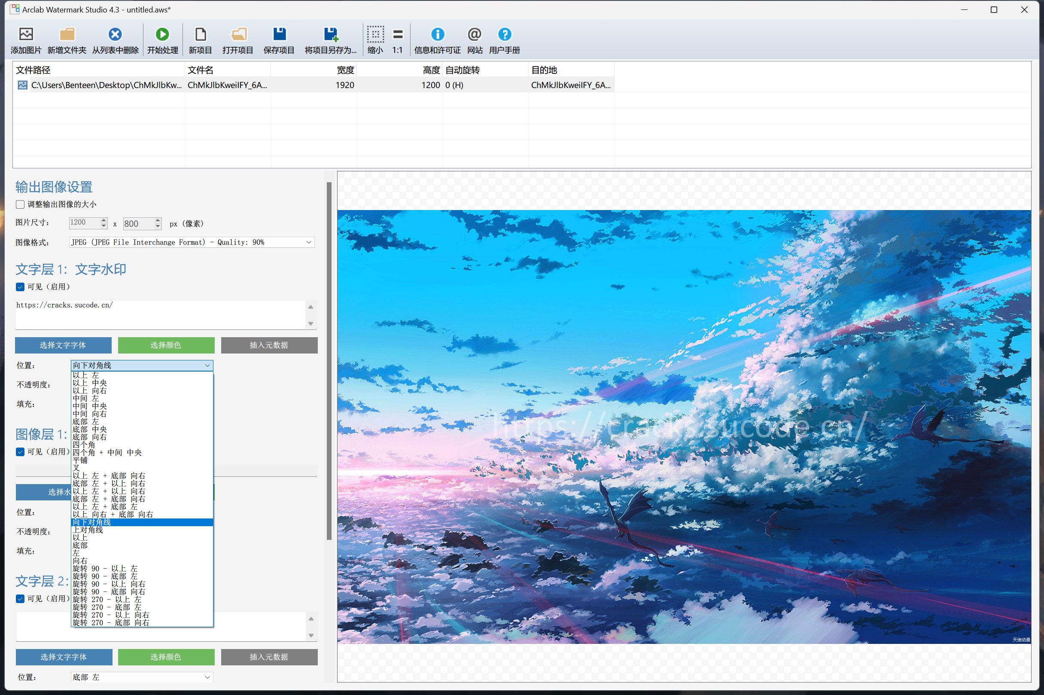Click the 文件名 column header
Viewport: 1044px width, 695px height.
coord(228,70)
